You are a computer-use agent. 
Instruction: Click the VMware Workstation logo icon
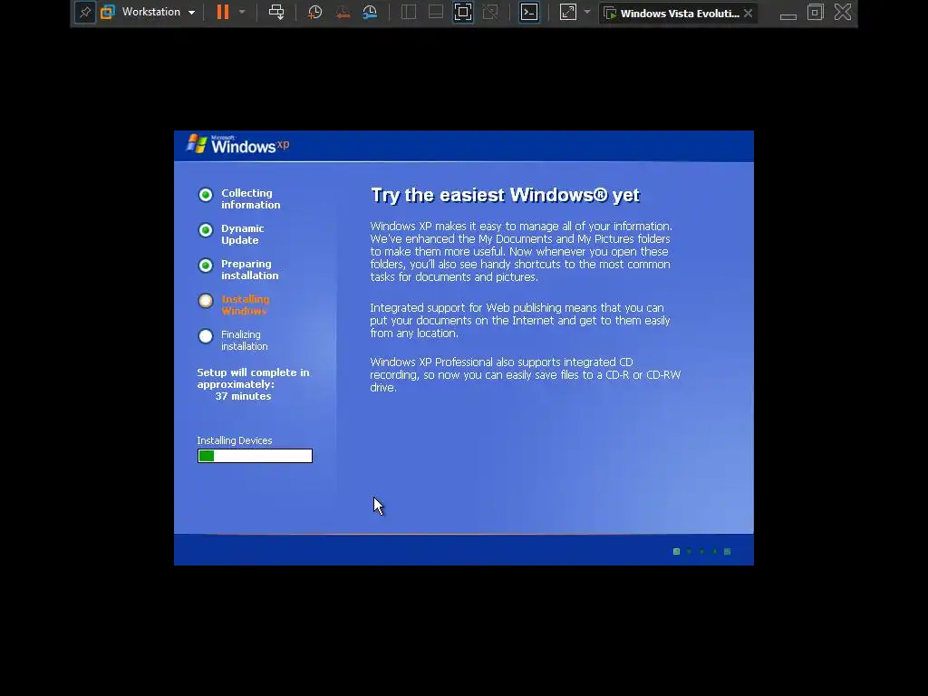click(x=108, y=13)
